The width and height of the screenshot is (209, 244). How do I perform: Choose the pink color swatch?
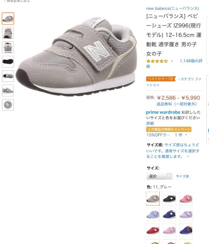(x=186, y=198)
